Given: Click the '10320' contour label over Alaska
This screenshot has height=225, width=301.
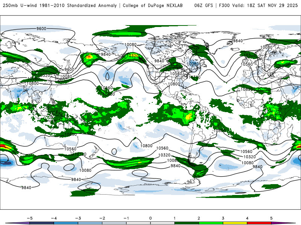Looking at the screenshot, I should pos(133,55).
